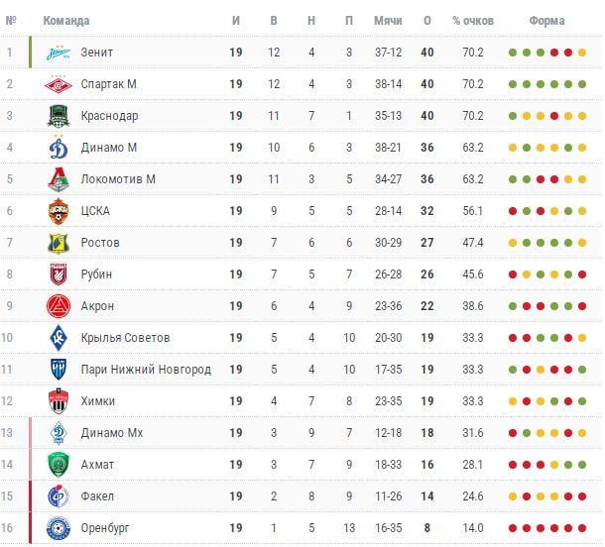Sort table by the О points column header
Image resolution: width=605 pixels, height=547 pixels.
tap(427, 21)
